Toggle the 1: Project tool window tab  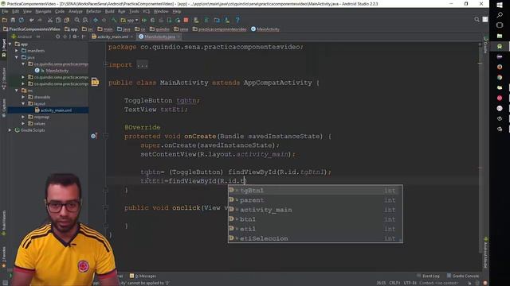pyautogui.click(x=3, y=48)
